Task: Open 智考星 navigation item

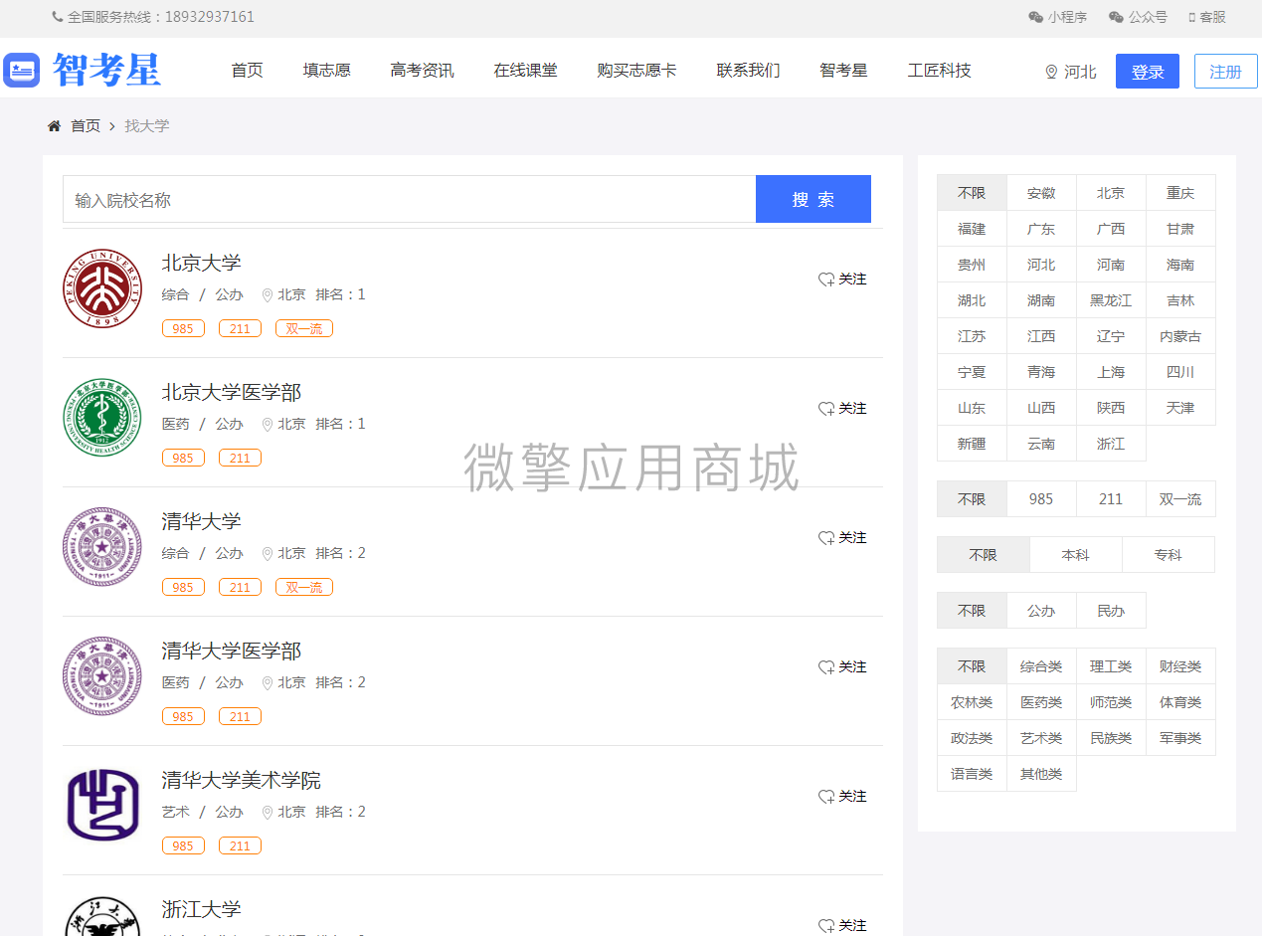Action: 844,71
